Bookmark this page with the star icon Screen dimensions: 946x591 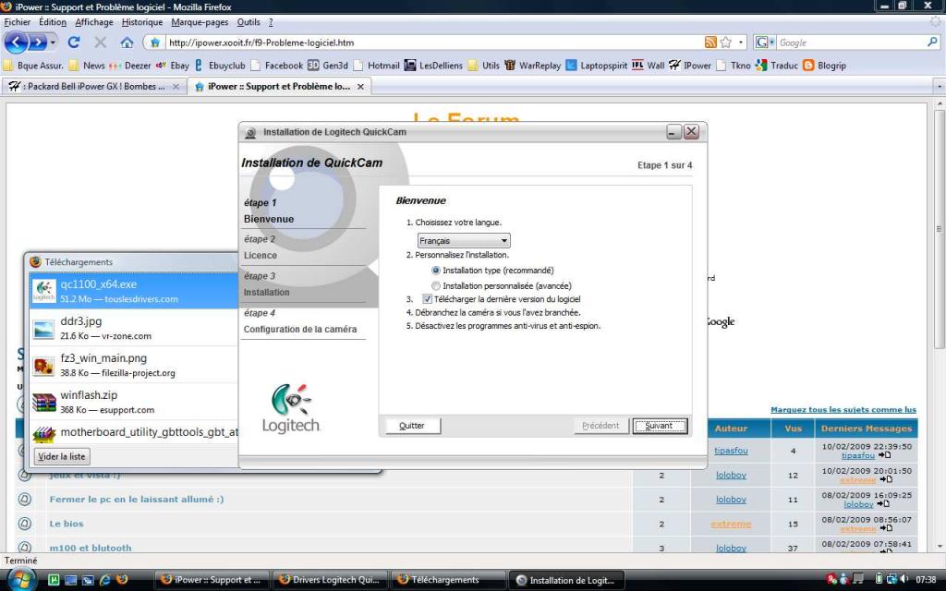(x=726, y=42)
